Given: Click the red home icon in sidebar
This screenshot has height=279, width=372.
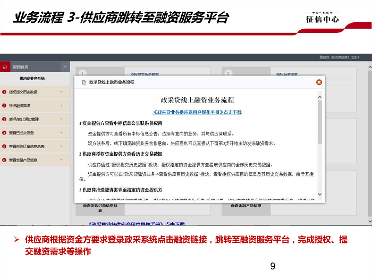Looking at the screenshot, I should coord(5,67).
